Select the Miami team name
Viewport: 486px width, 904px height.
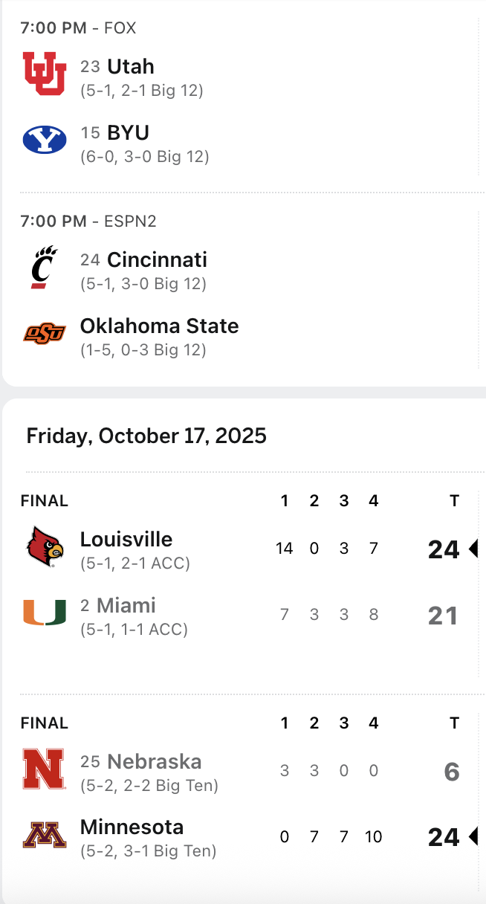click(126, 605)
